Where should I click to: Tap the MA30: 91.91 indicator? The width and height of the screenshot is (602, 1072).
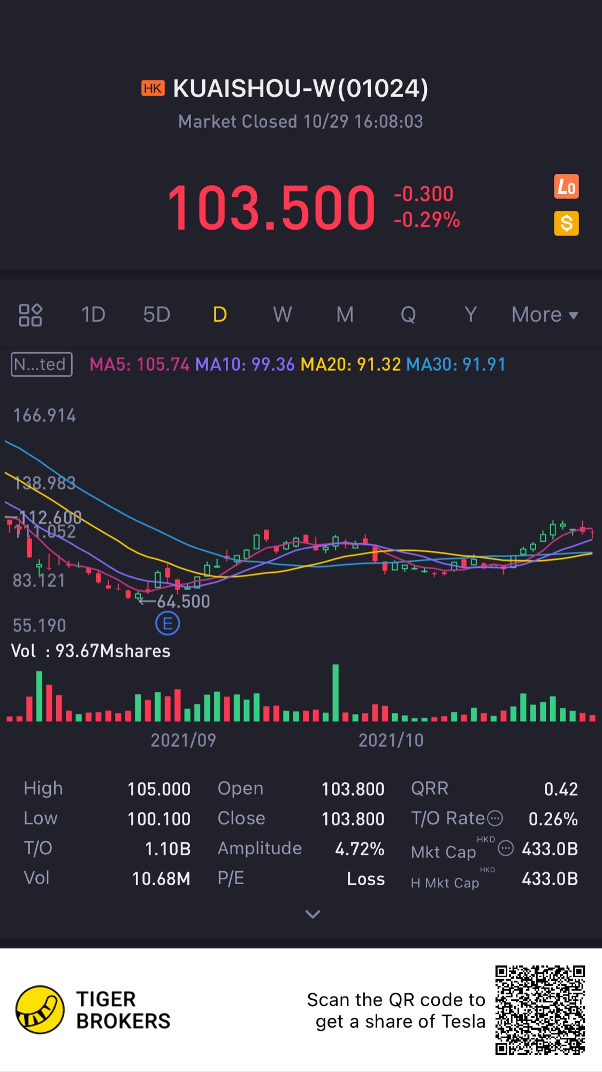(x=456, y=364)
